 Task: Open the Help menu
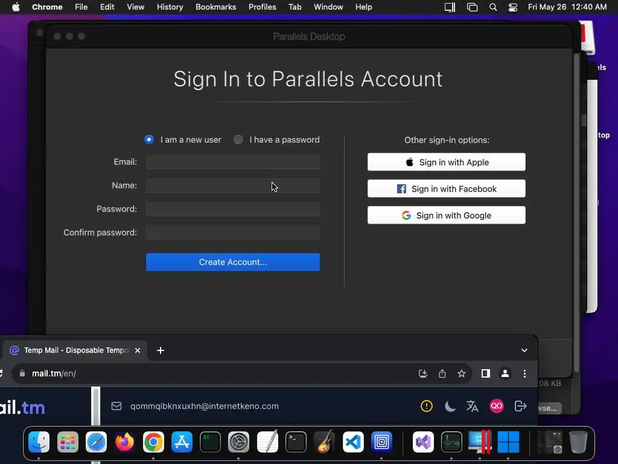point(363,7)
